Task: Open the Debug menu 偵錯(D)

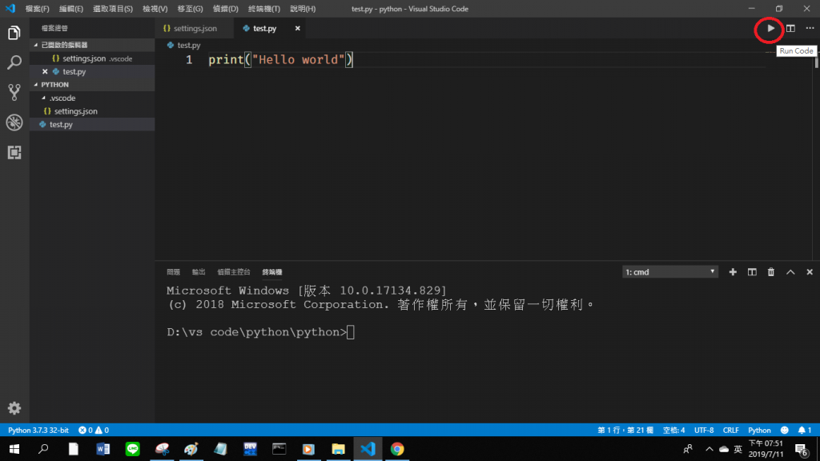Action: (x=225, y=9)
